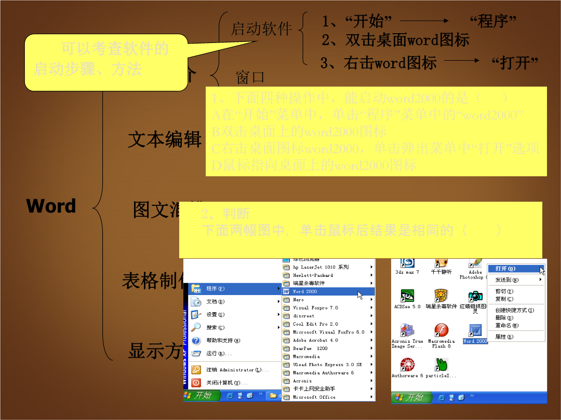This screenshot has width=561, height=420.
Task: Click Show Desktop icon beside the open Start menu
Action: click(x=240, y=396)
